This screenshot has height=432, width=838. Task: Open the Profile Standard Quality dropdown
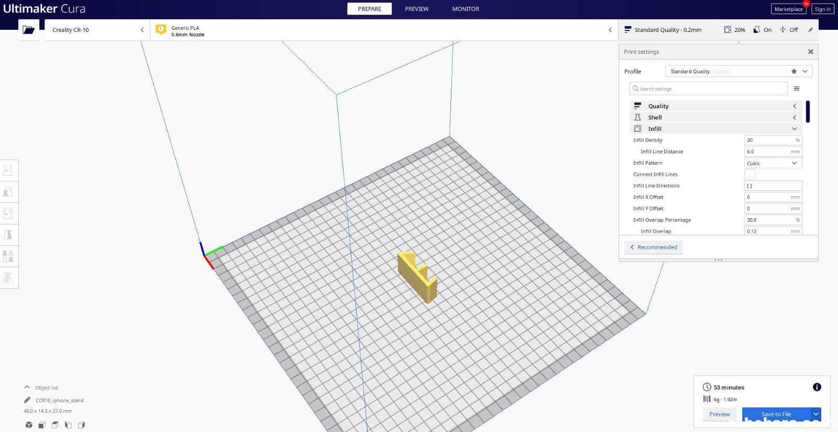tap(738, 71)
